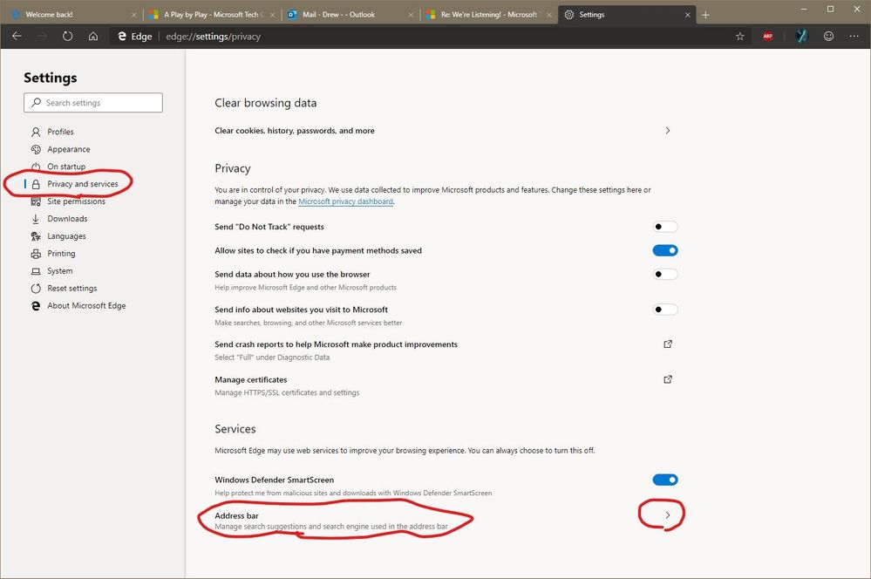Viewport: 871px width, 579px height.
Task: Open the home page via the house icon
Action: 93,36
